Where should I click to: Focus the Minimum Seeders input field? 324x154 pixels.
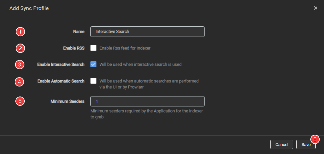(x=147, y=101)
